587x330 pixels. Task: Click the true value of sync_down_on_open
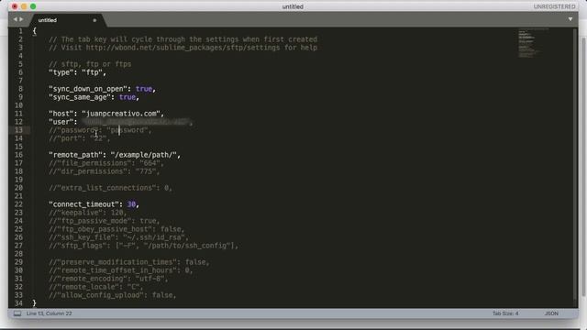pos(144,89)
